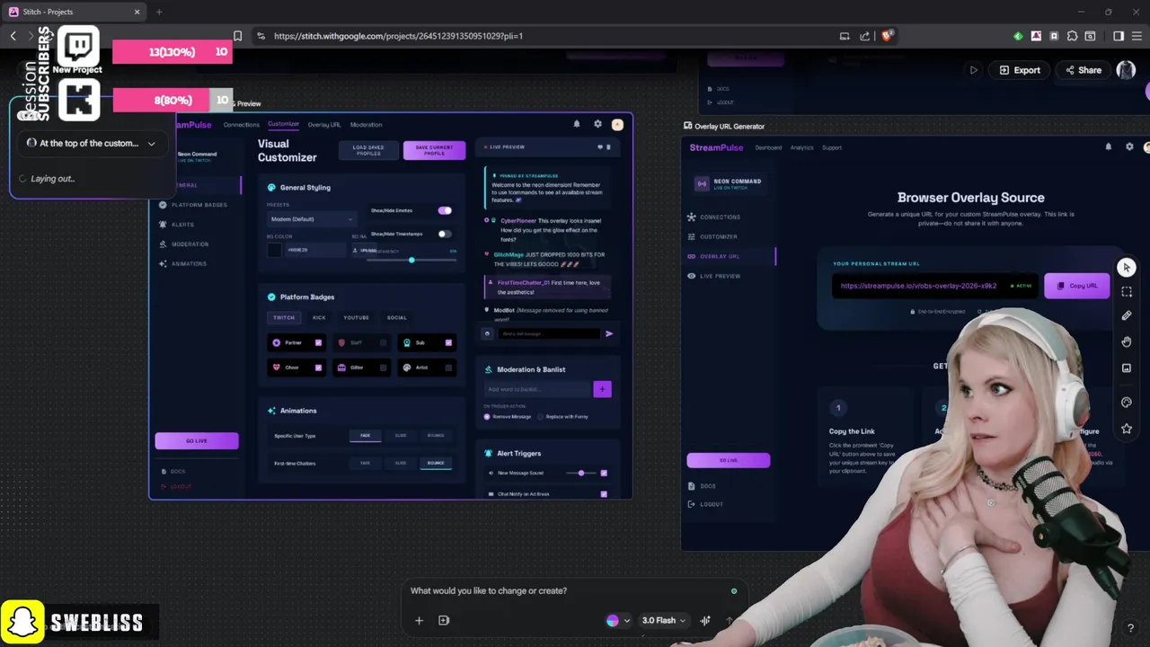Viewport: 1150px width, 647px height.
Task: Select the KICK platform badges tab
Action: [x=319, y=317]
